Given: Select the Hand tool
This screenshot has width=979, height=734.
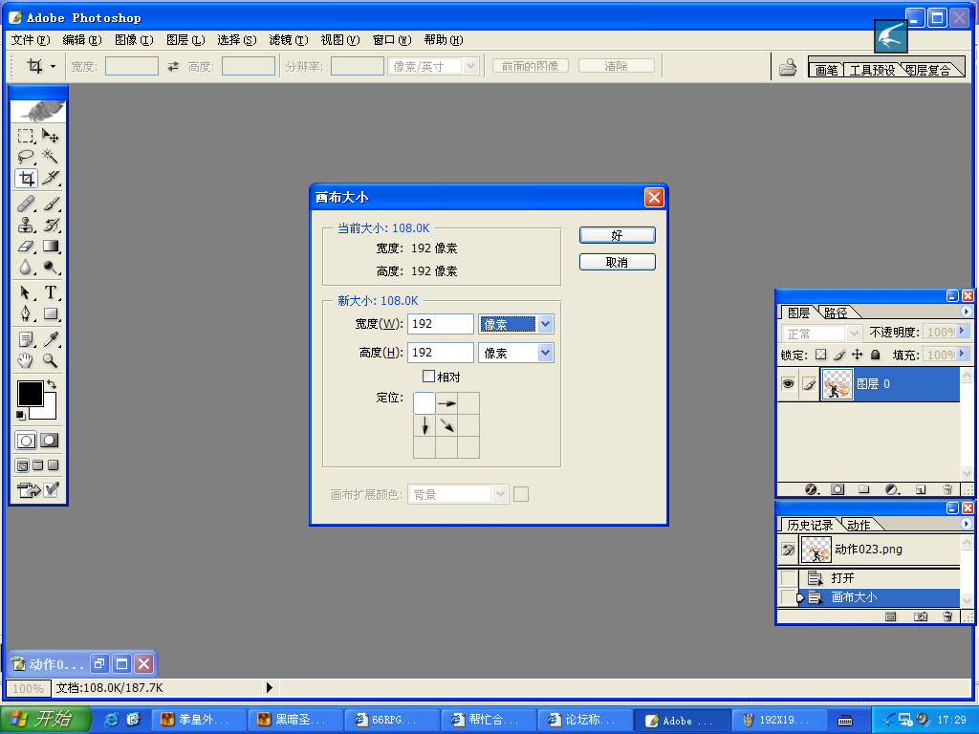Looking at the screenshot, I should point(26,360).
